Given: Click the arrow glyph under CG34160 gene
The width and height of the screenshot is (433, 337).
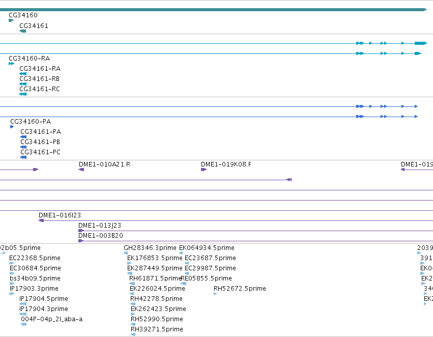Looking at the screenshot, I should [11, 20].
